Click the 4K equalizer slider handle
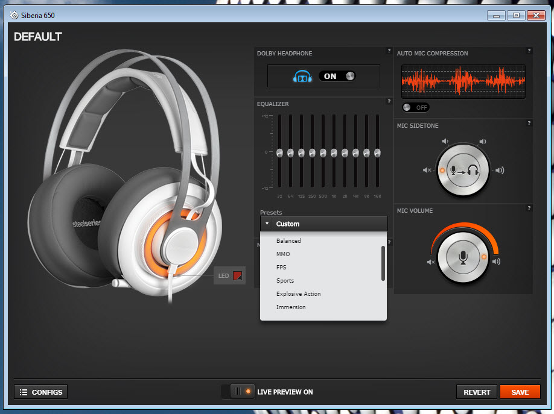 click(x=356, y=153)
